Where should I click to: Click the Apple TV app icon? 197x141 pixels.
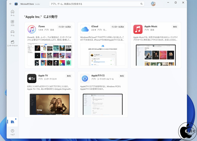(32, 78)
